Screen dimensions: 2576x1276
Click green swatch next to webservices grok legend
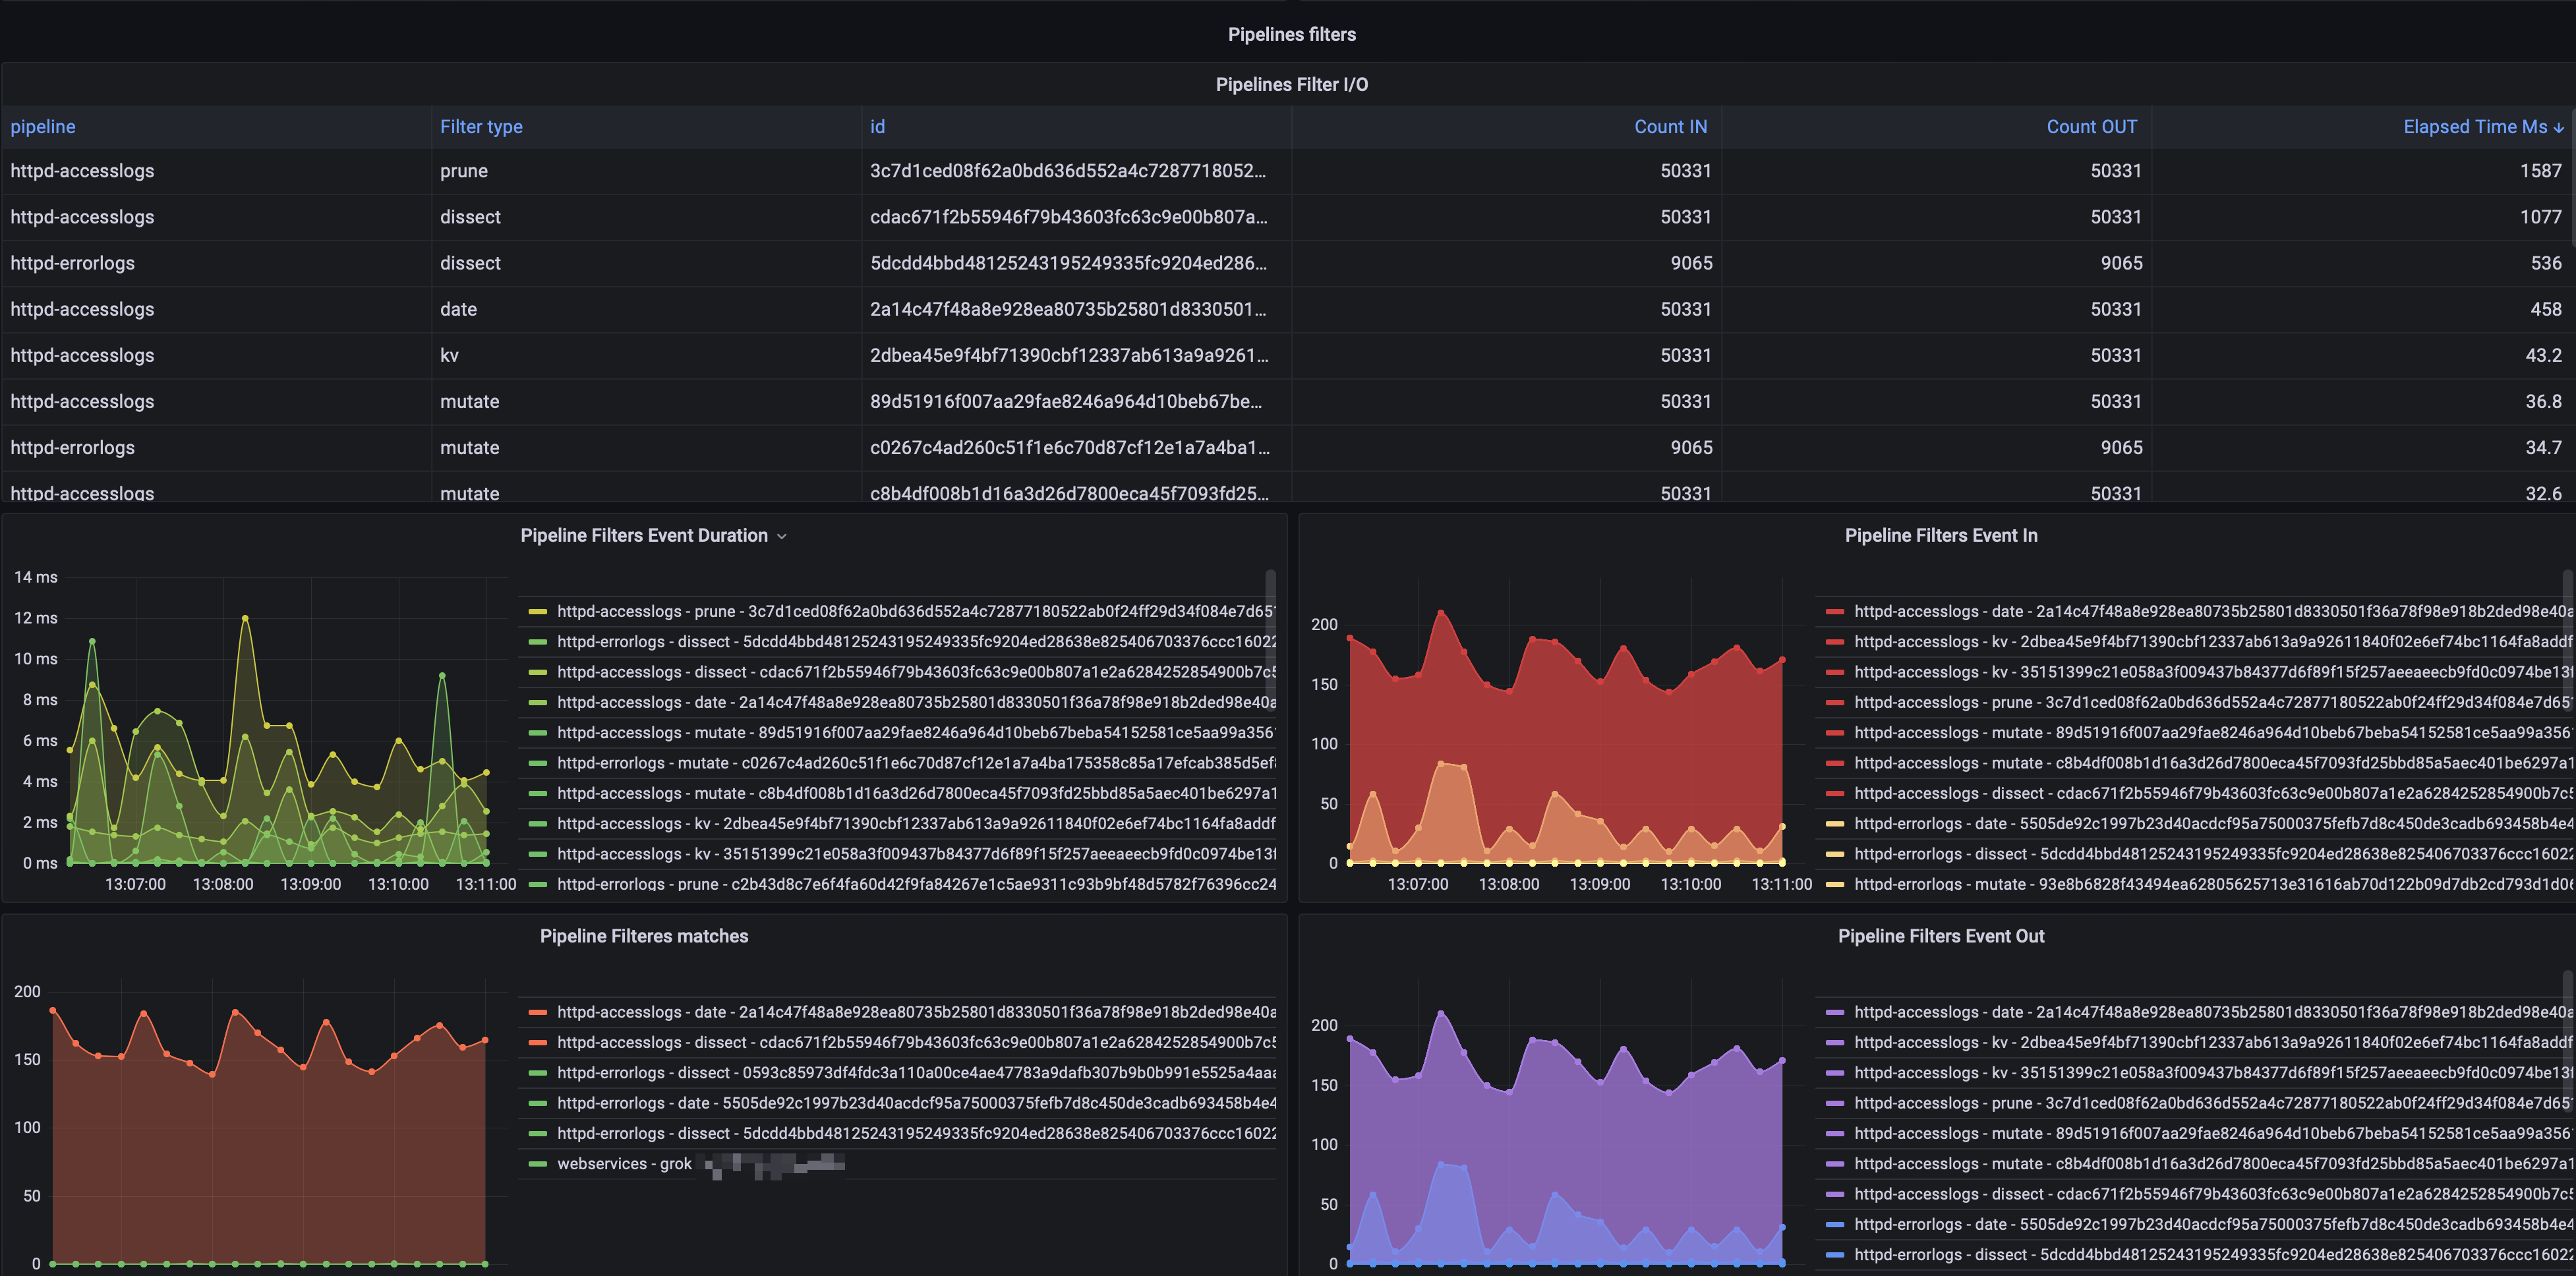pyautogui.click(x=538, y=1163)
